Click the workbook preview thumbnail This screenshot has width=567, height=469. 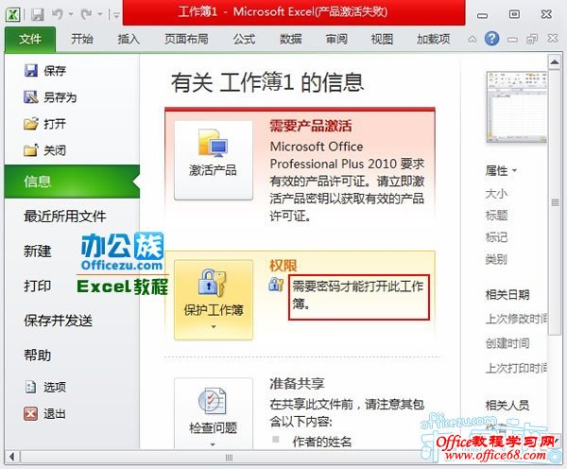coord(517,107)
